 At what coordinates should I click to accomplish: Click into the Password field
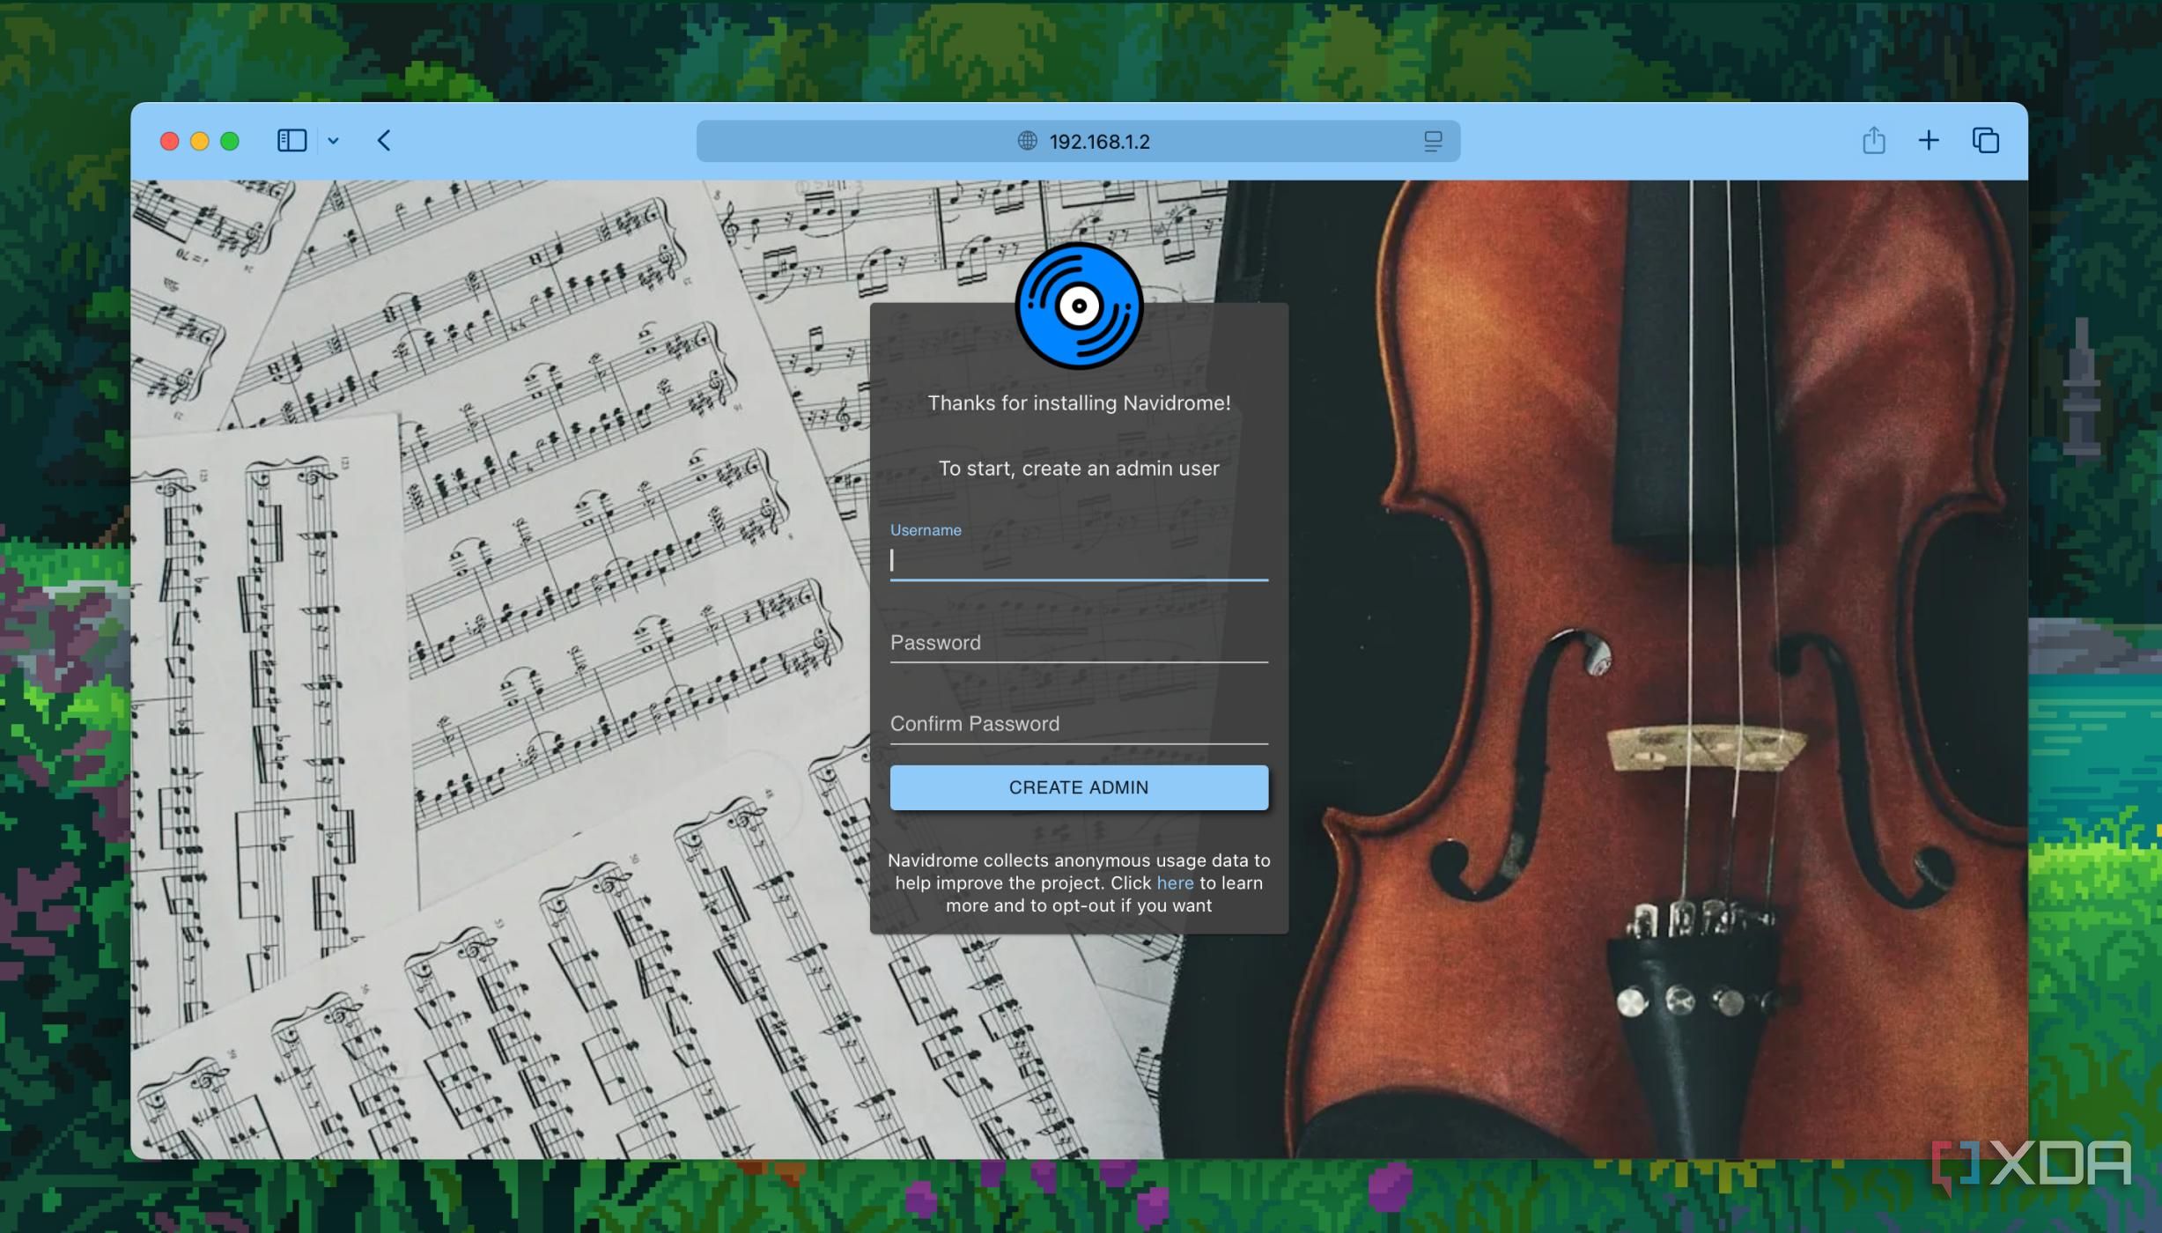(x=1079, y=643)
